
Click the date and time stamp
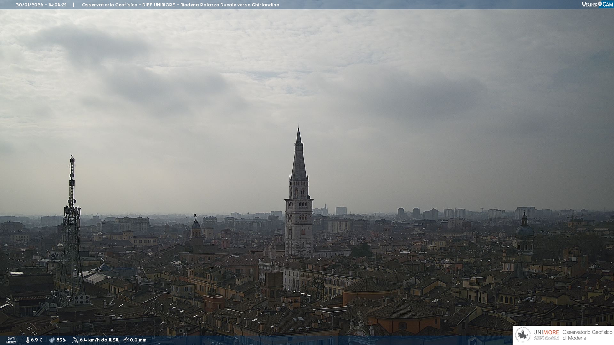[41, 5]
